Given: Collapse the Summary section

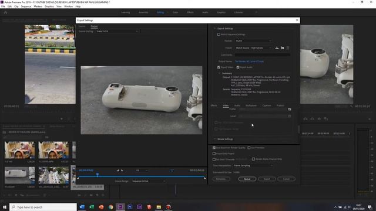Looking at the screenshot, I should 219,73.
